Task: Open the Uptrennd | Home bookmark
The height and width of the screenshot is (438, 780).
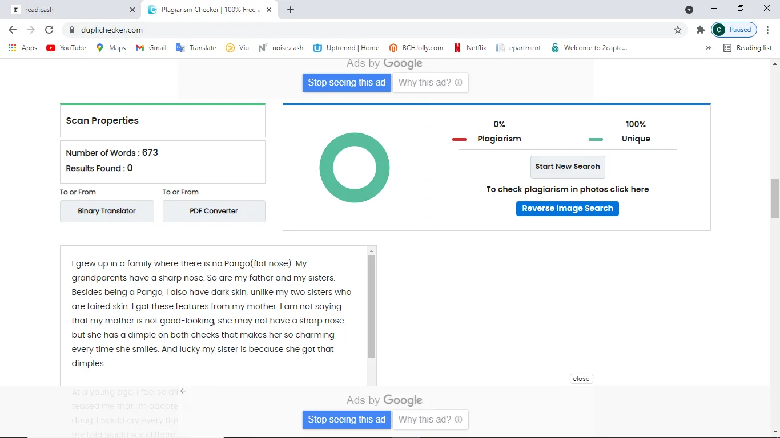Action: [346, 48]
